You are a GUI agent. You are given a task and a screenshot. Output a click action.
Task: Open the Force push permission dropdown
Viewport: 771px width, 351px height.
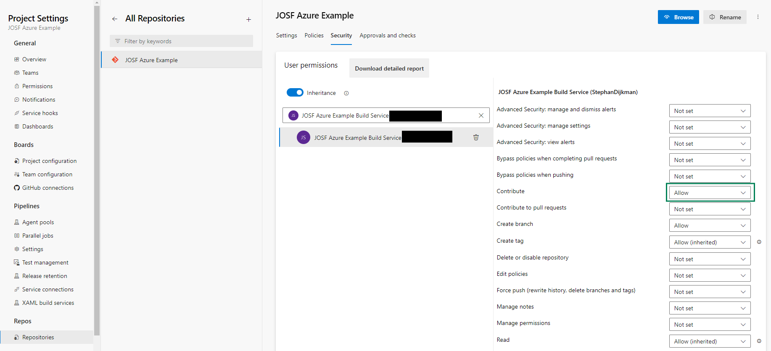click(x=710, y=292)
